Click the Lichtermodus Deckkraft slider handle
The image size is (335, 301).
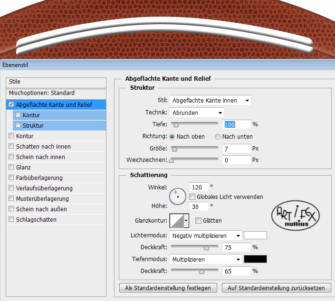point(206,248)
